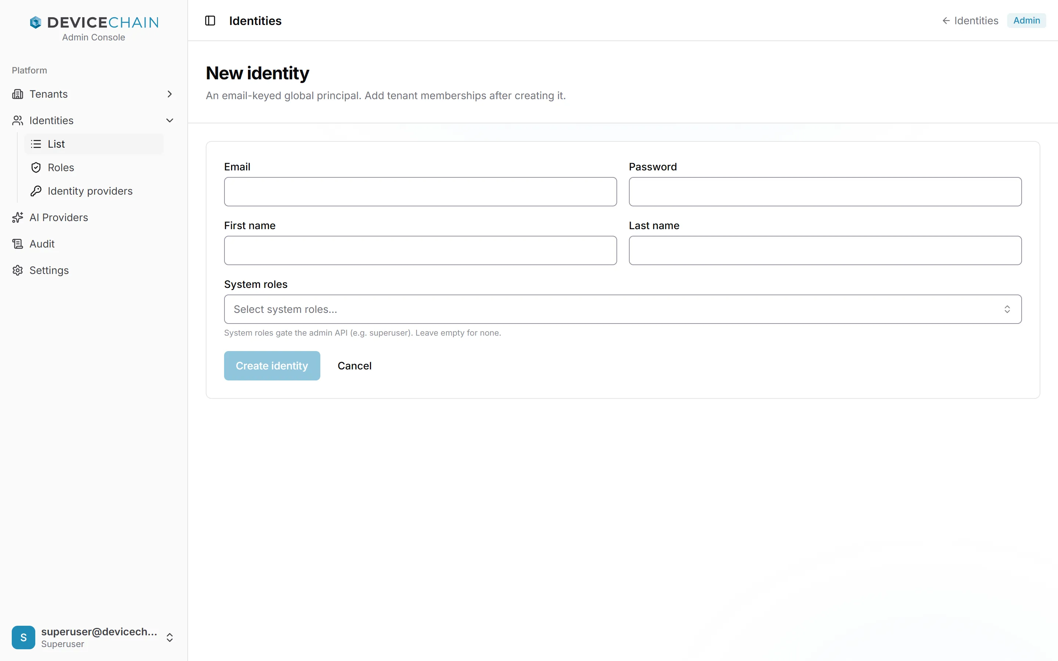Screen dimensions: 1058x661
Task: Click the Create identity button
Action: (272, 365)
